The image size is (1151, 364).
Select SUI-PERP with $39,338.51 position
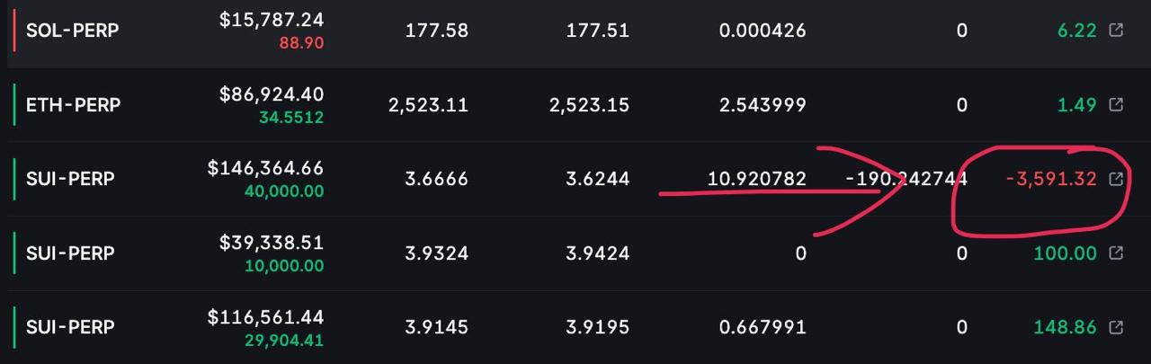click(x=70, y=253)
